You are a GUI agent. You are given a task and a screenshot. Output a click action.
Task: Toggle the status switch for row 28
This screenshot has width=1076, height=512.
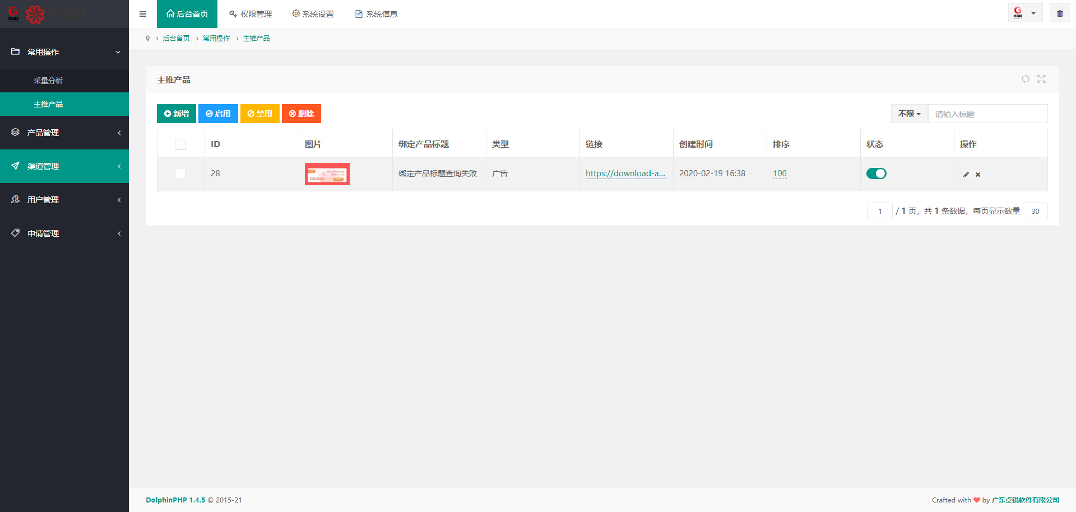click(876, 173)
